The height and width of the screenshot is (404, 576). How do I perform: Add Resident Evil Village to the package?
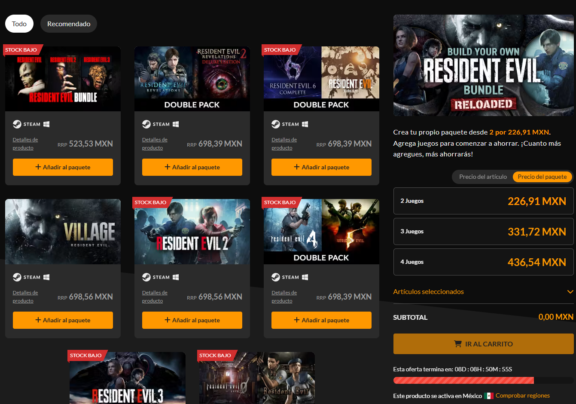tap(63, 320)
